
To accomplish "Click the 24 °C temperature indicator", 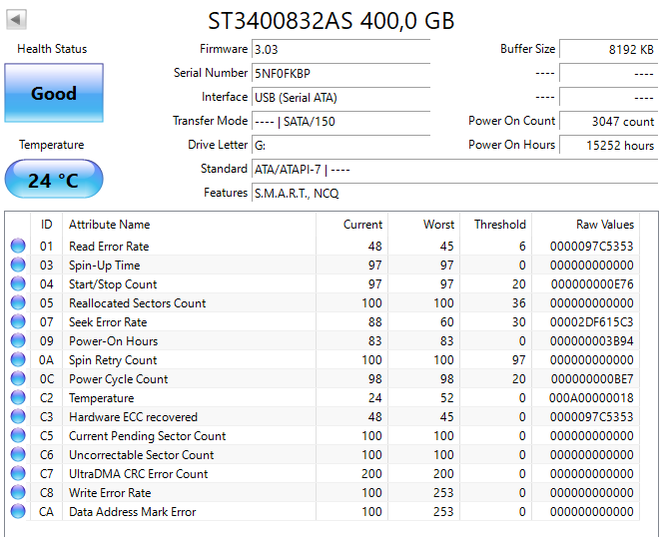I will coord(53,181).
